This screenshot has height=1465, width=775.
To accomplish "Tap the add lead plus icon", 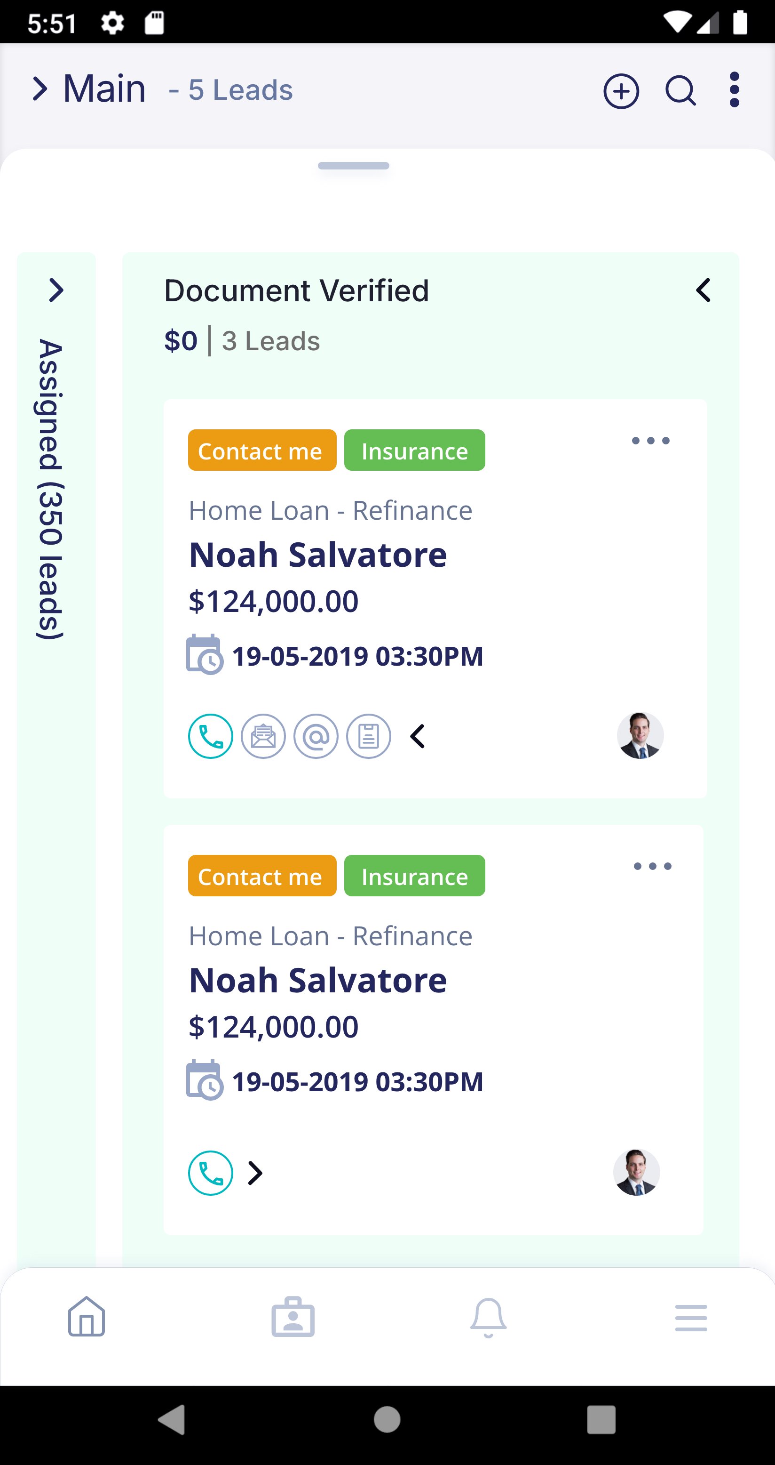I will (621, 91).
